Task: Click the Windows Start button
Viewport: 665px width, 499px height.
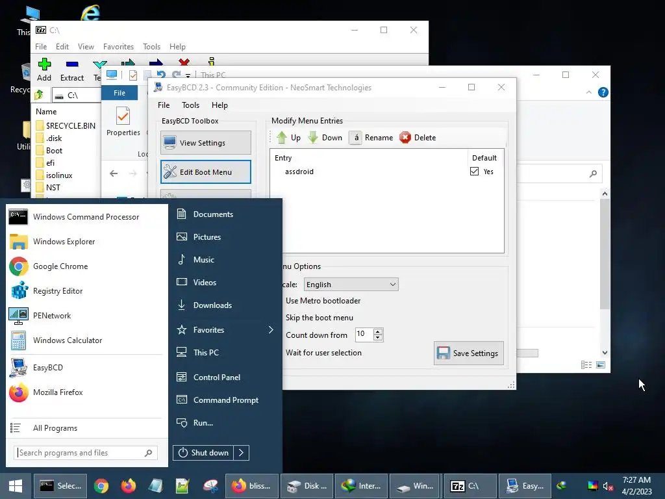Action: [16, 486]
